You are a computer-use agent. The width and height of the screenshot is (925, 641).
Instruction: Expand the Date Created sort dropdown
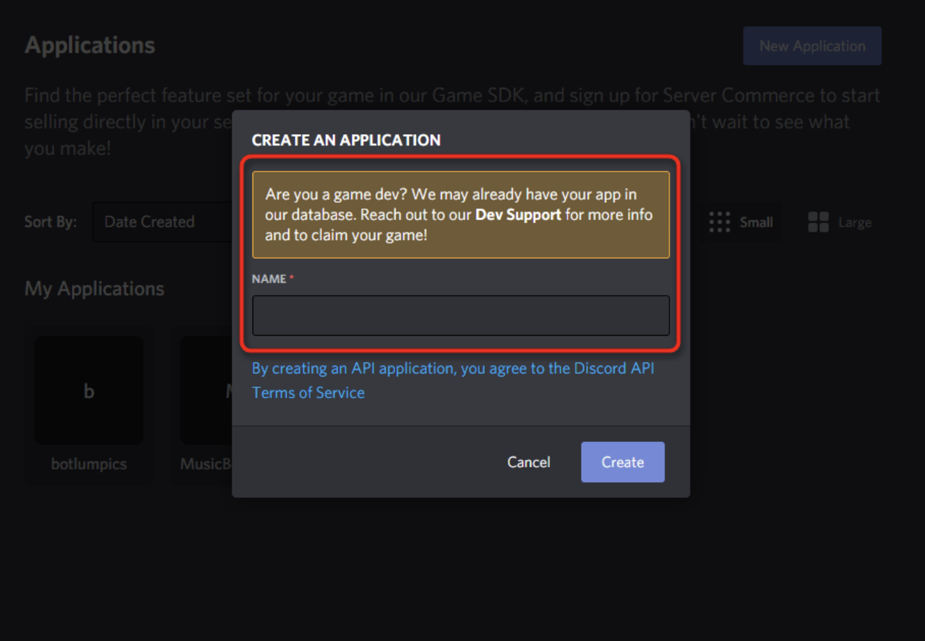click(x=162, y=222)
